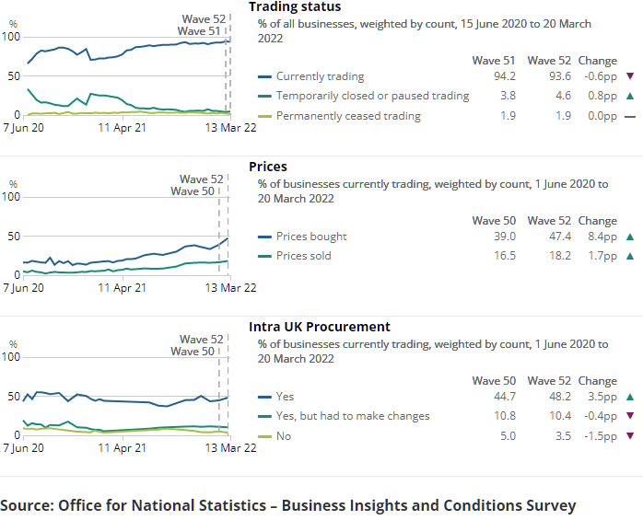Click the Permanently ceased no-change dash icon
The image size is (643, 520).
630,116
